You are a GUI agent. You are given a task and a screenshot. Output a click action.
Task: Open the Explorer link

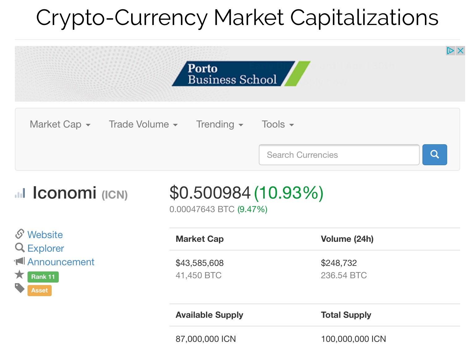click(x=46, y=248)
